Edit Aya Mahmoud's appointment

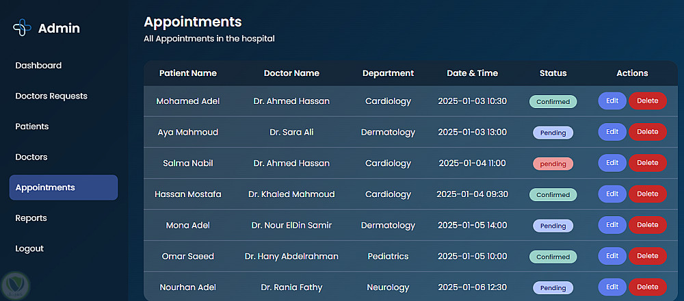(x=612, y=132)
